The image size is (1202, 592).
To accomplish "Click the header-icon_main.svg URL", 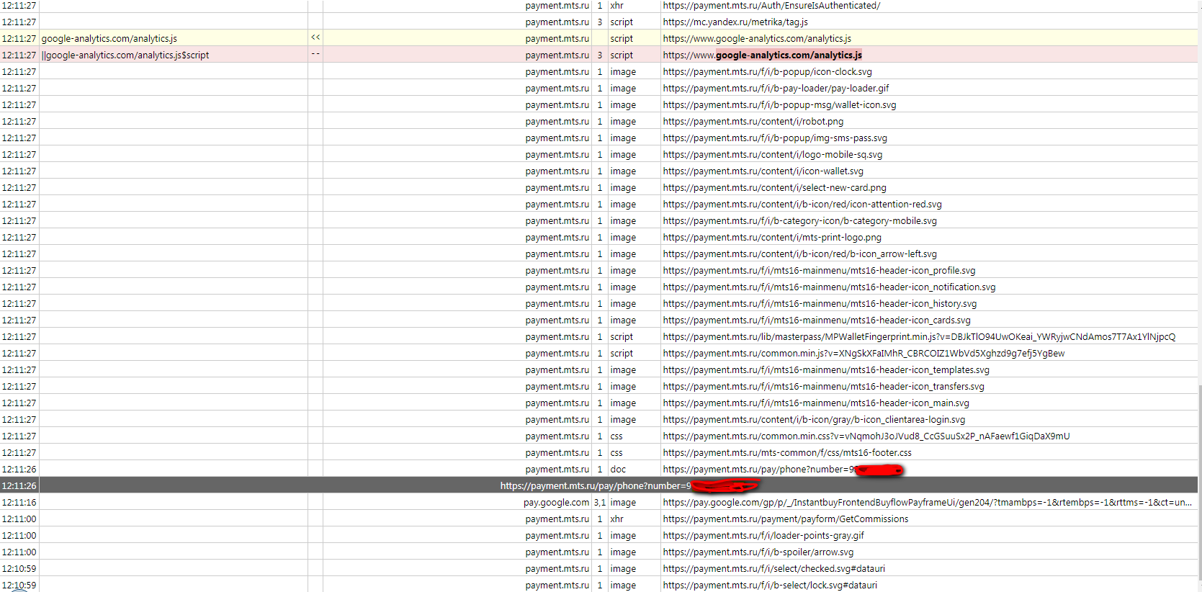I will tap(816, 403).
